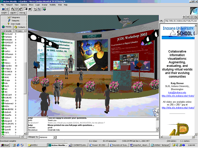The width and height of the screenshot is (198, 148).
Task: Switch to the VLearn 3D 2001 taskbar item
Action: point(99,145)
